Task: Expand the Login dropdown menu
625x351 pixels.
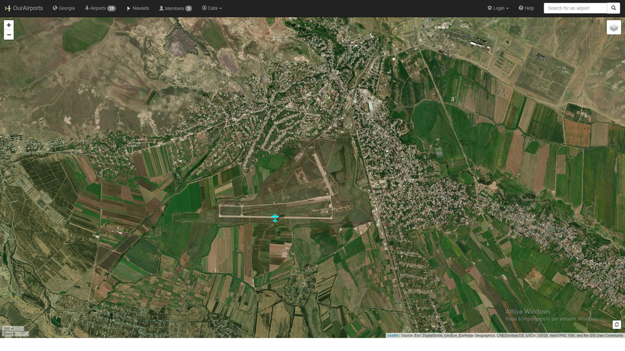Action: tap(498, 8)
